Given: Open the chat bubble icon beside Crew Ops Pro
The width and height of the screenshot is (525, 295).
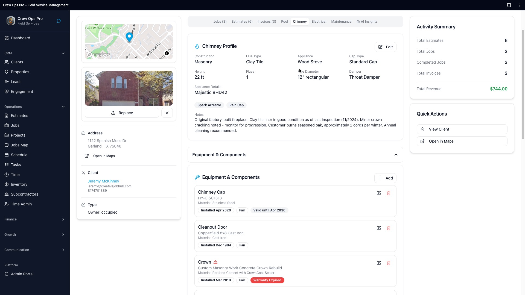Looking at the screenshot, I should coord(59,21).
